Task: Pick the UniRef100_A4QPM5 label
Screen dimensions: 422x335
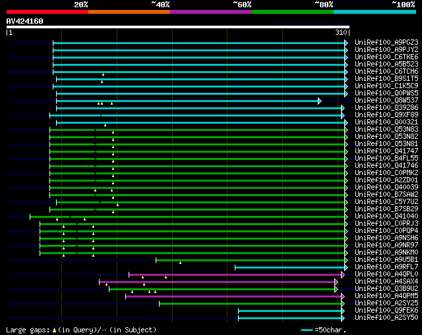Action: tap(386, 296)
